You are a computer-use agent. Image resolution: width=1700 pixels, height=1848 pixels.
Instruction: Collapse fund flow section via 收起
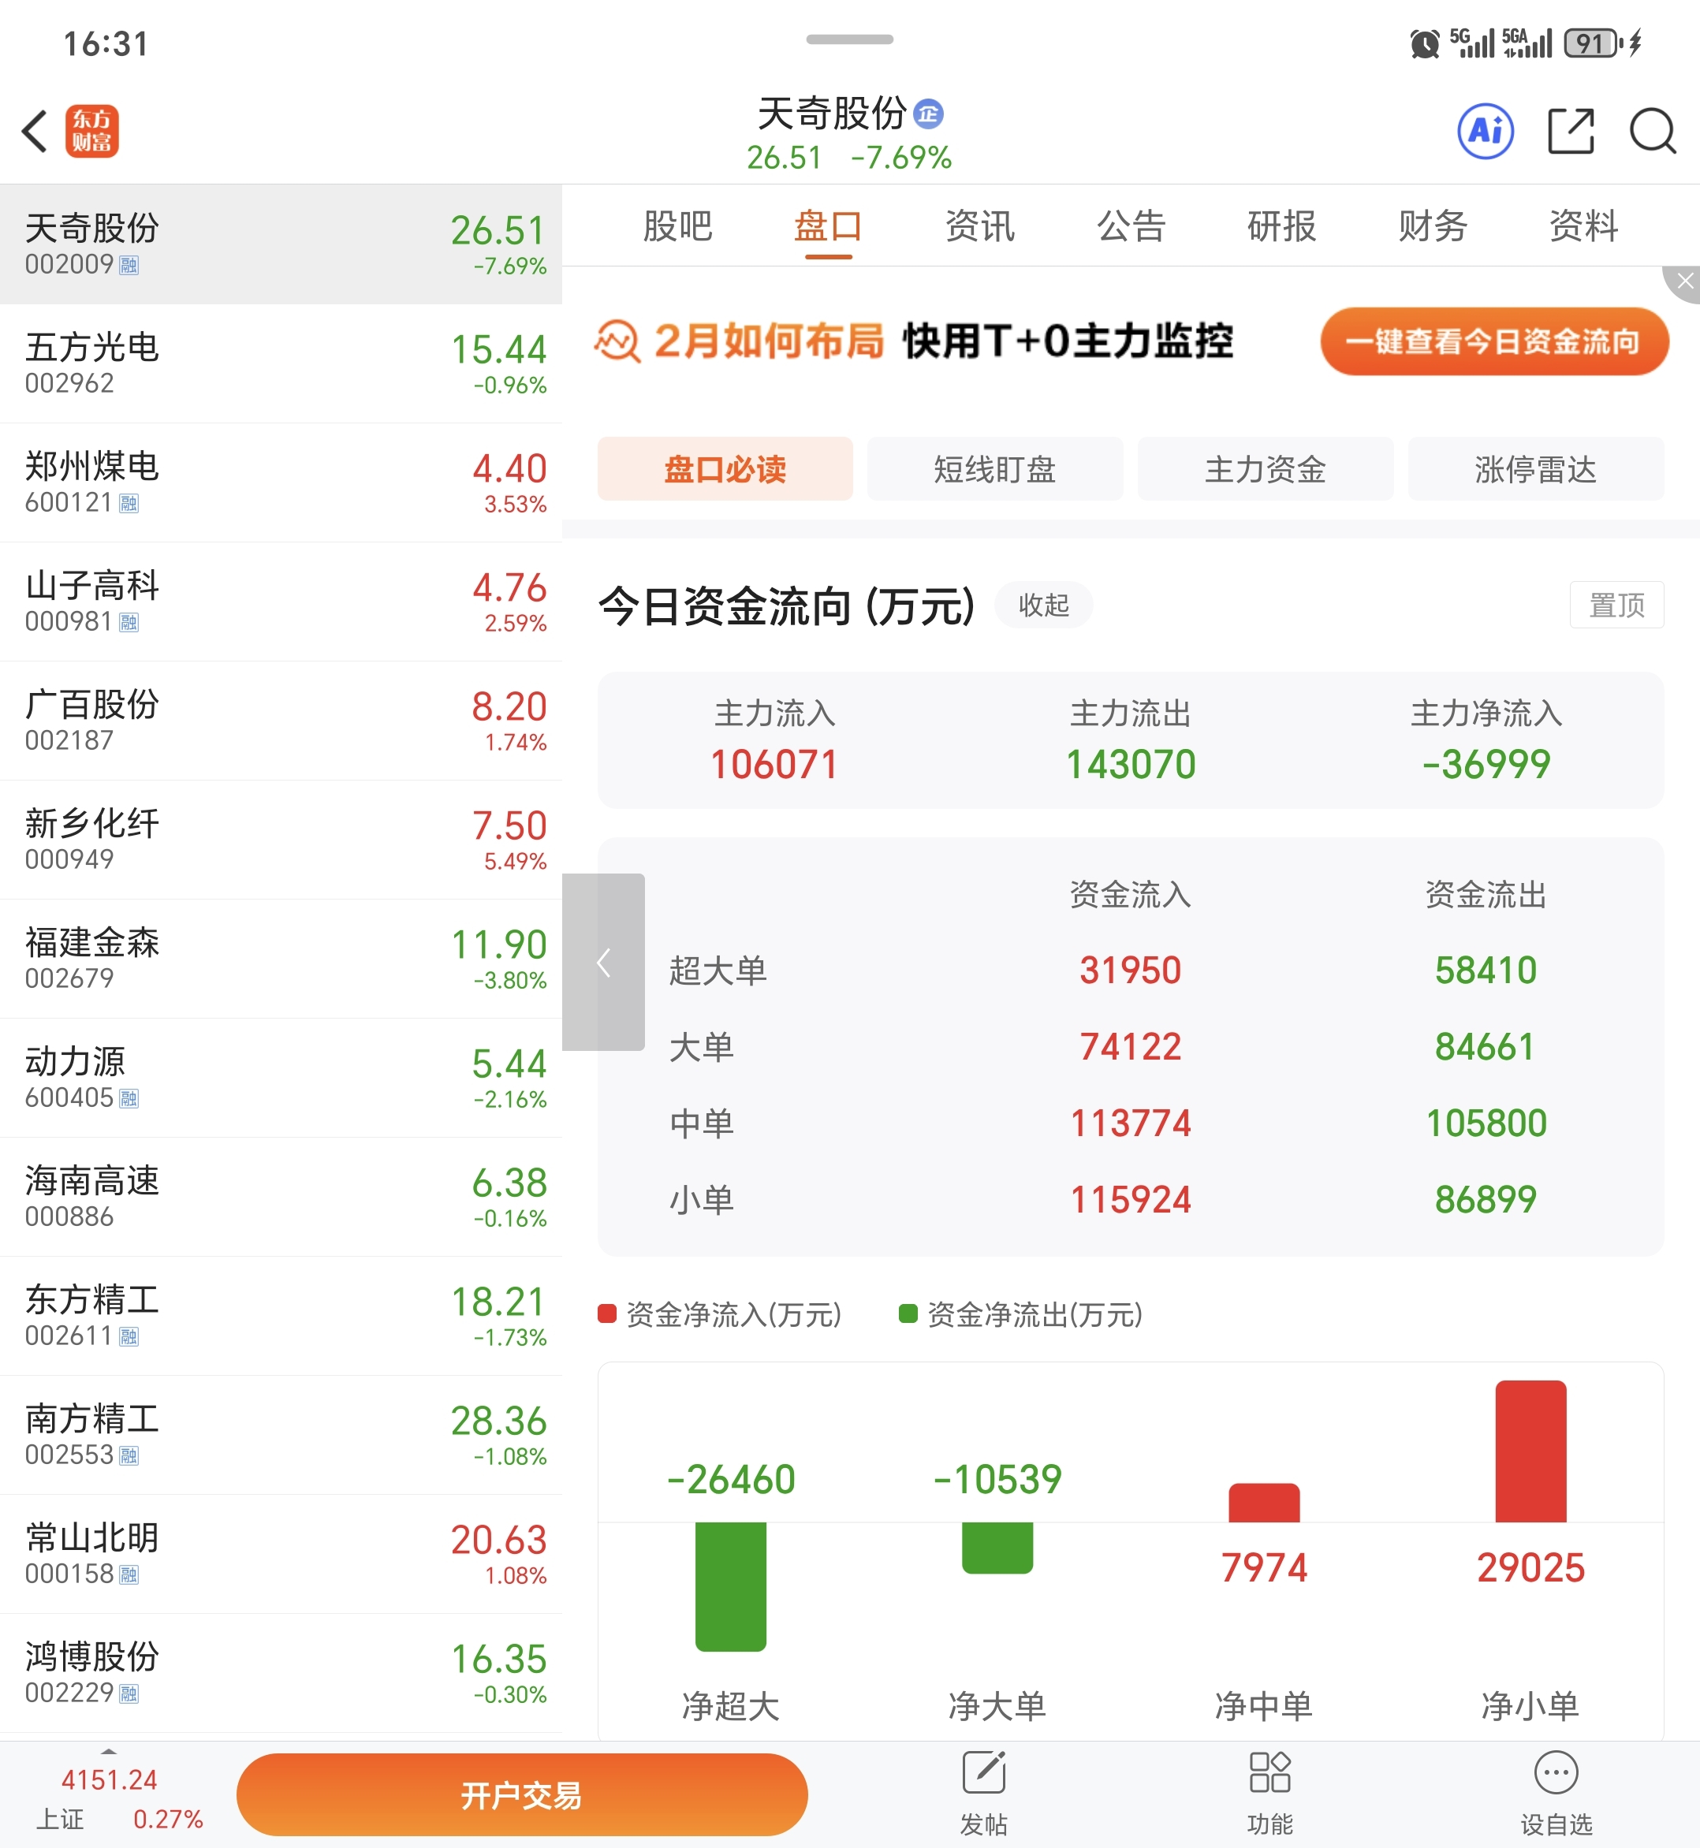click(1043, 605)
